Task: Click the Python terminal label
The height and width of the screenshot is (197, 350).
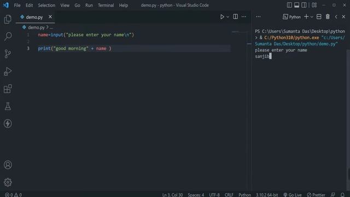Action: coord(291,17)
